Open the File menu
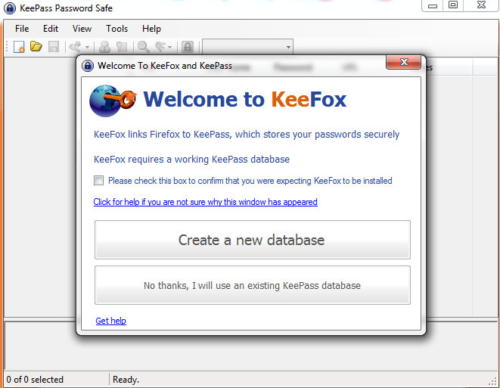 pos(22,29)
